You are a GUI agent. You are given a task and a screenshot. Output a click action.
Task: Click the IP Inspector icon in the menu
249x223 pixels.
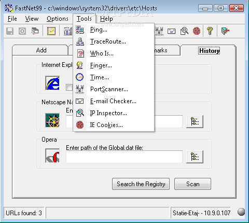point(80,113)
